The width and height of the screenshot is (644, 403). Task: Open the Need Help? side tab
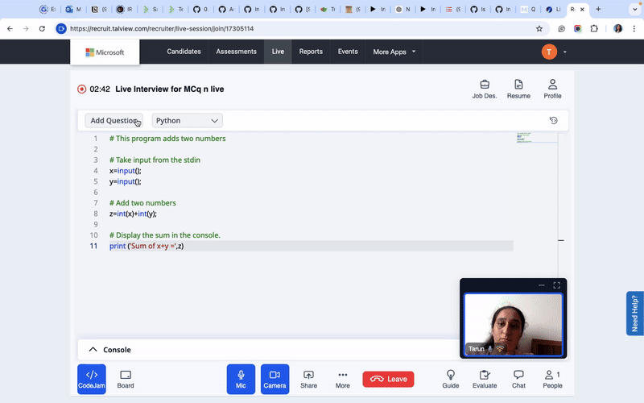634,314
